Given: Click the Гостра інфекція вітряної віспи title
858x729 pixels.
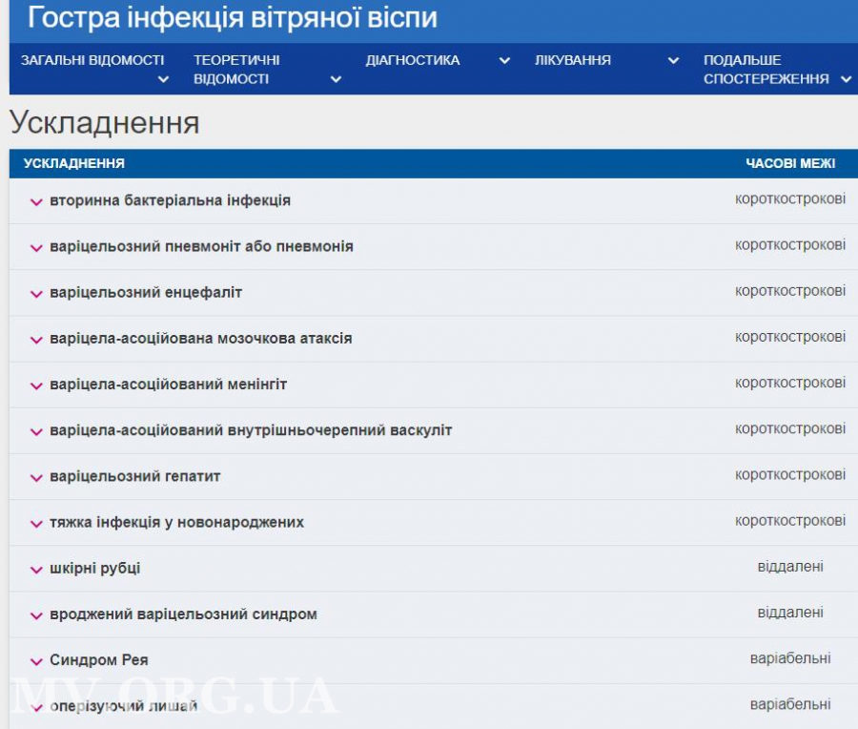Looking at the screenshot, I should click(233, 17).
